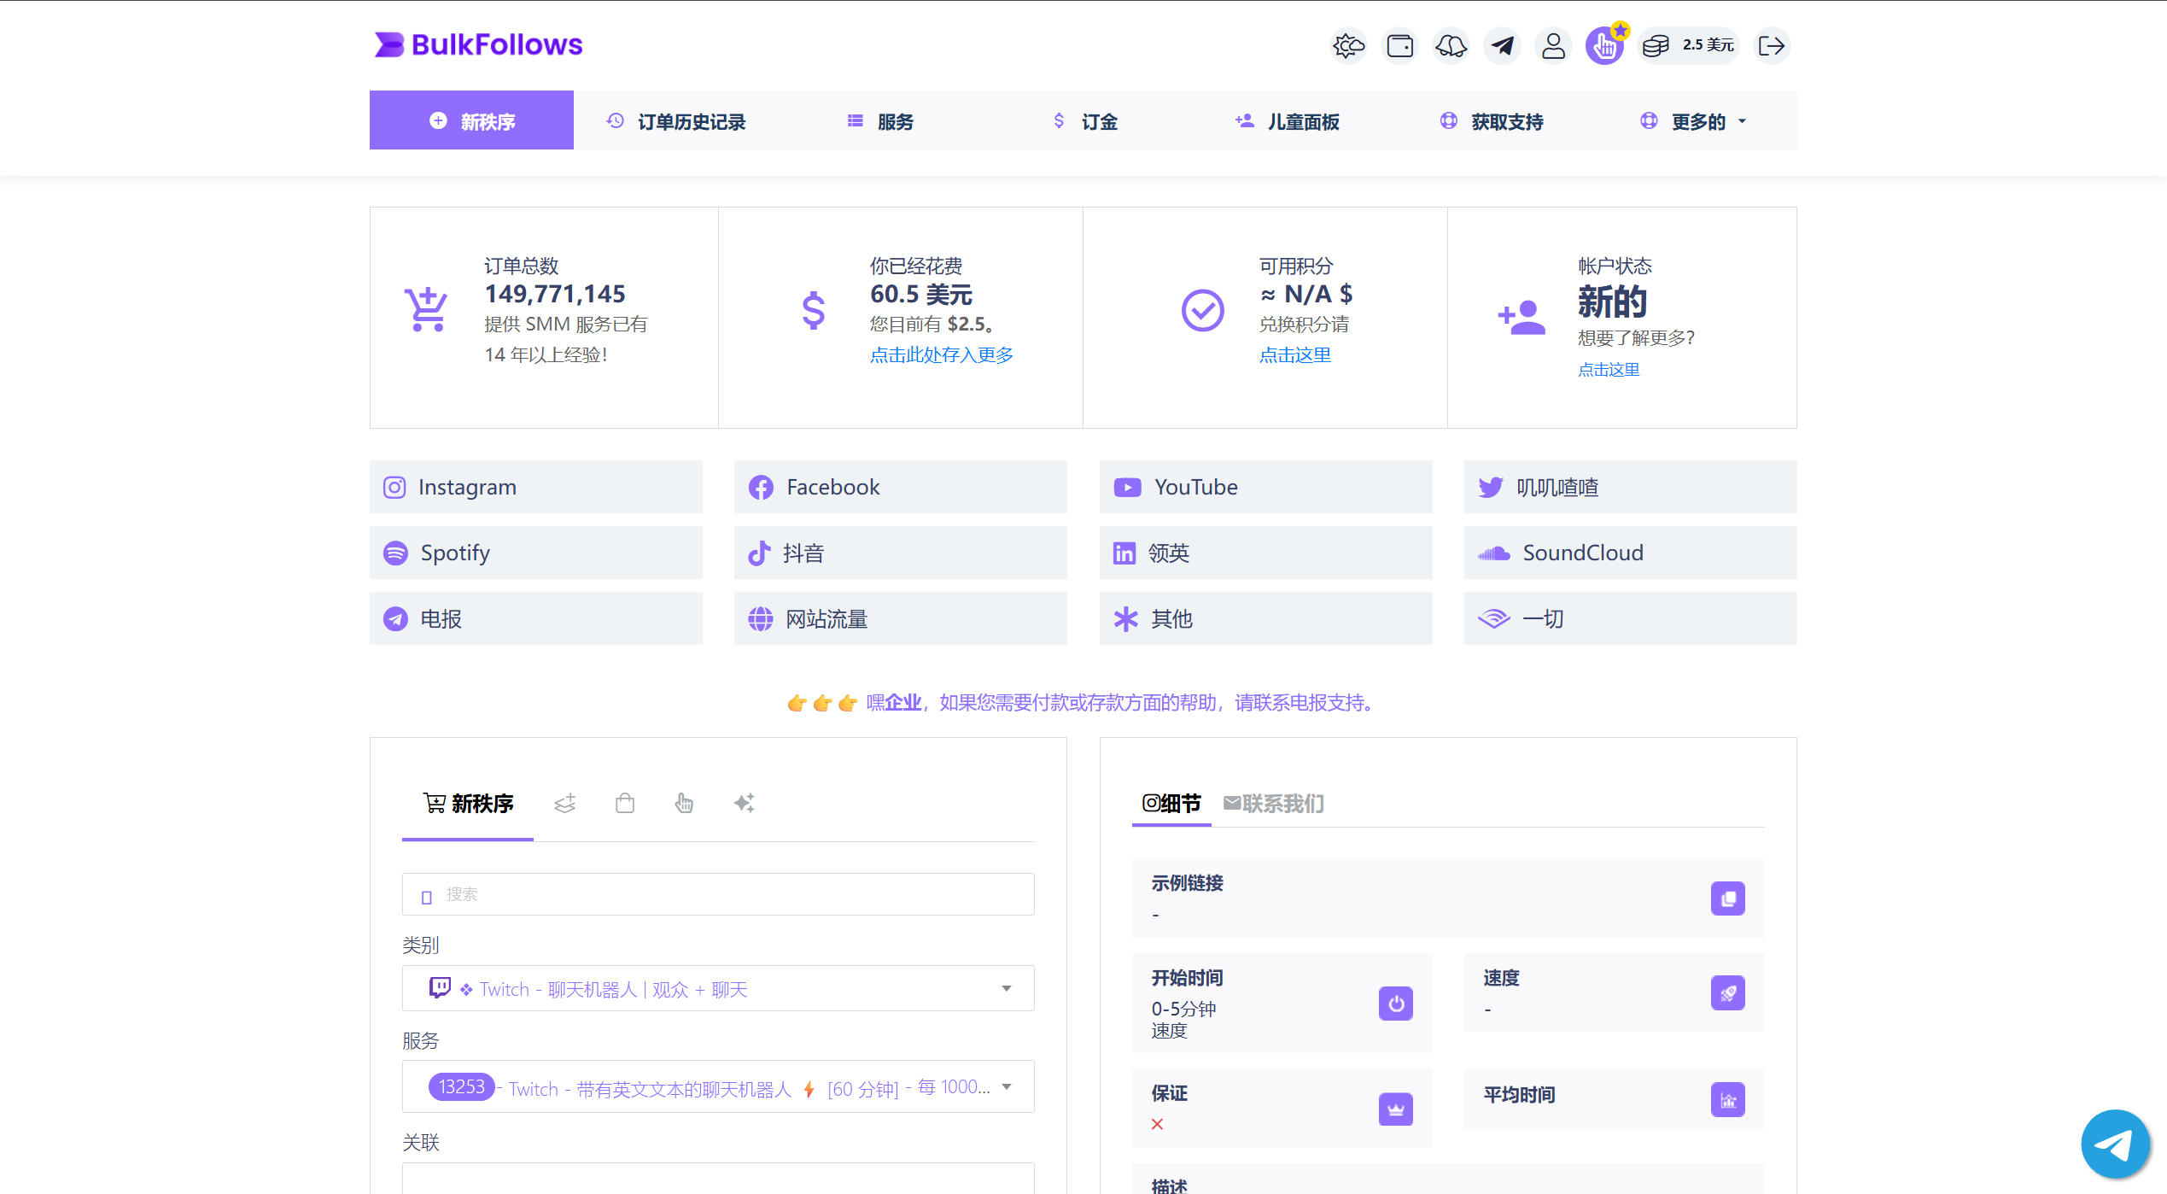This screenshot has width=2167, height=1194.
Task: Open 订单历史记录 navigation tab
Action: pos(675,120)
